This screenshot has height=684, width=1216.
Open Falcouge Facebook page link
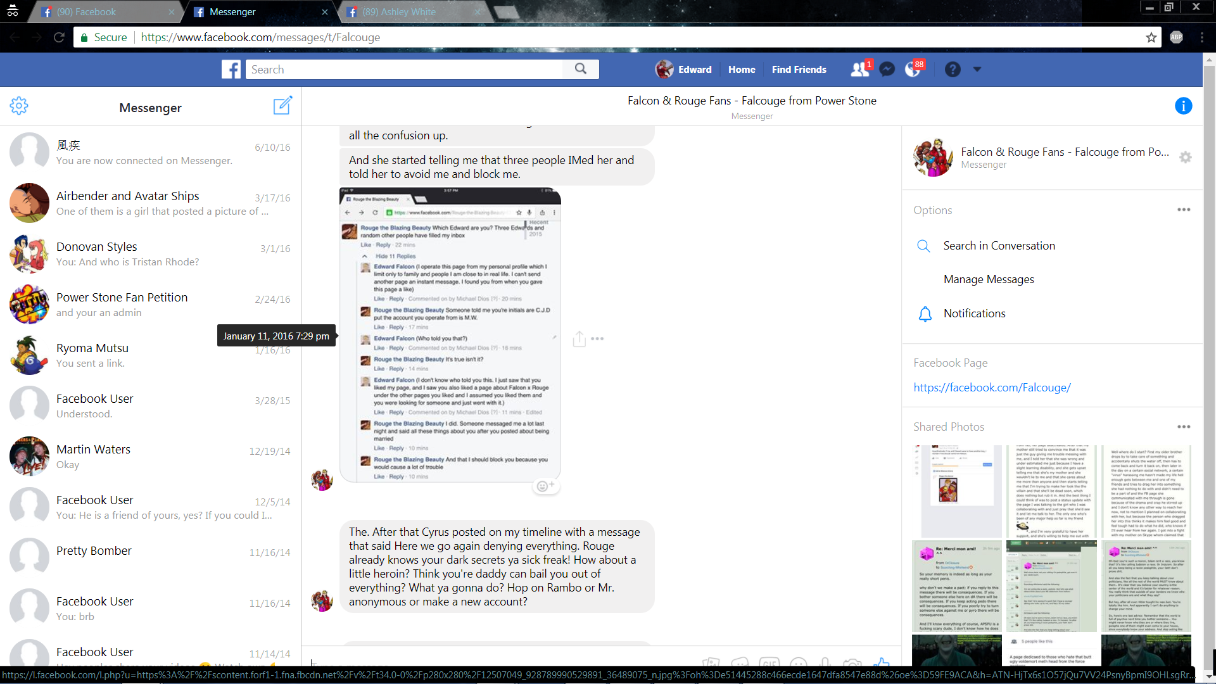coord(992,388)
